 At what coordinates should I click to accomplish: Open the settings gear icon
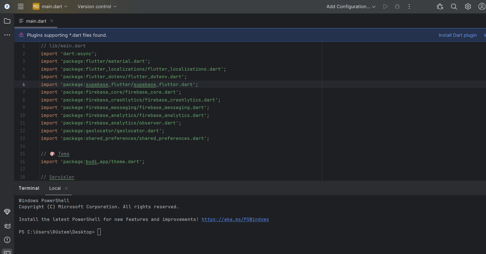click(468, 6)
